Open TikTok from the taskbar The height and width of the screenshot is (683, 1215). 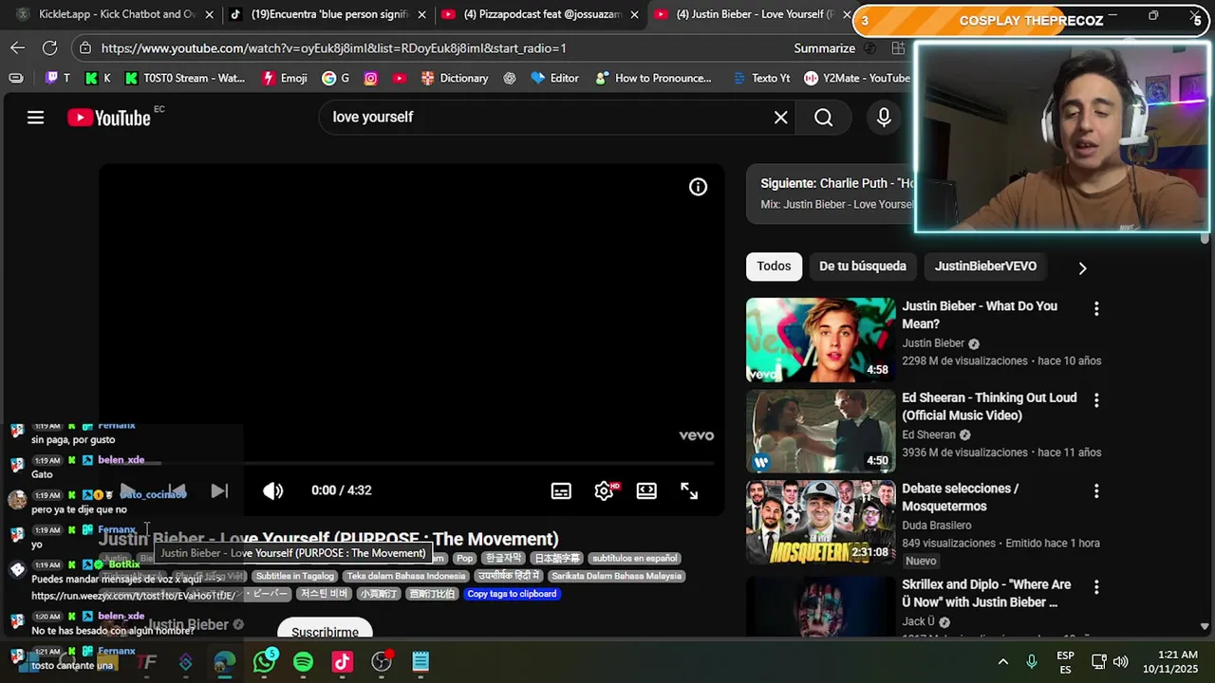pyautogui.click(x=342, y=661)
